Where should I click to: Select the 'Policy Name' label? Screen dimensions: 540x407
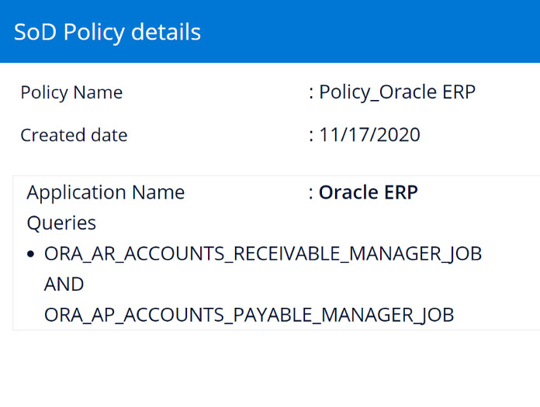[71, 92]
